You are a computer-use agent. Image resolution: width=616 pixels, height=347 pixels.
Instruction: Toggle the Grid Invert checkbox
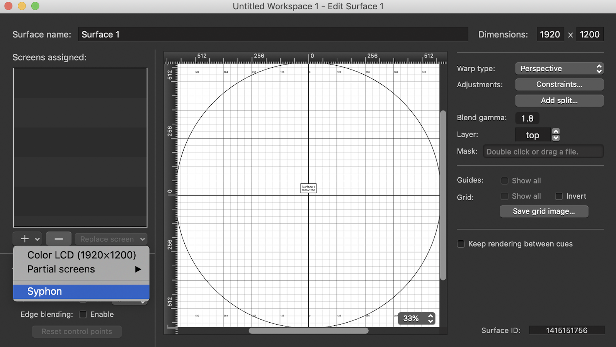559,196
